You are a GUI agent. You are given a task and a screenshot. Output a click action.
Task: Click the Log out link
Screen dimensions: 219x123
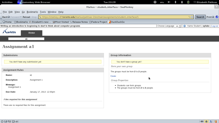(215, 26)
